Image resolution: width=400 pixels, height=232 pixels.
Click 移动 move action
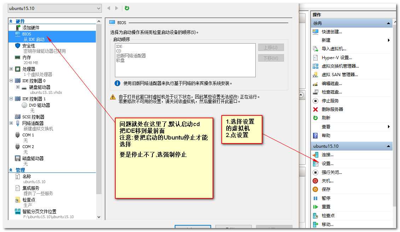[327, 224]
